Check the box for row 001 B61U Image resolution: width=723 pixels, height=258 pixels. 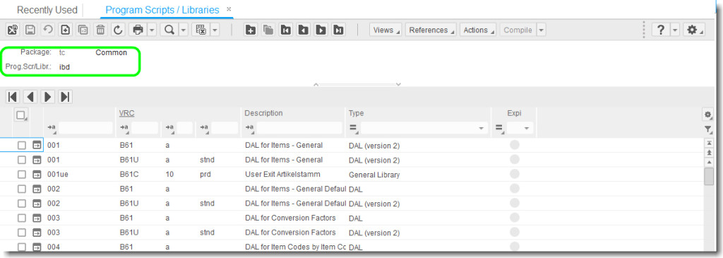pos(22,160)
